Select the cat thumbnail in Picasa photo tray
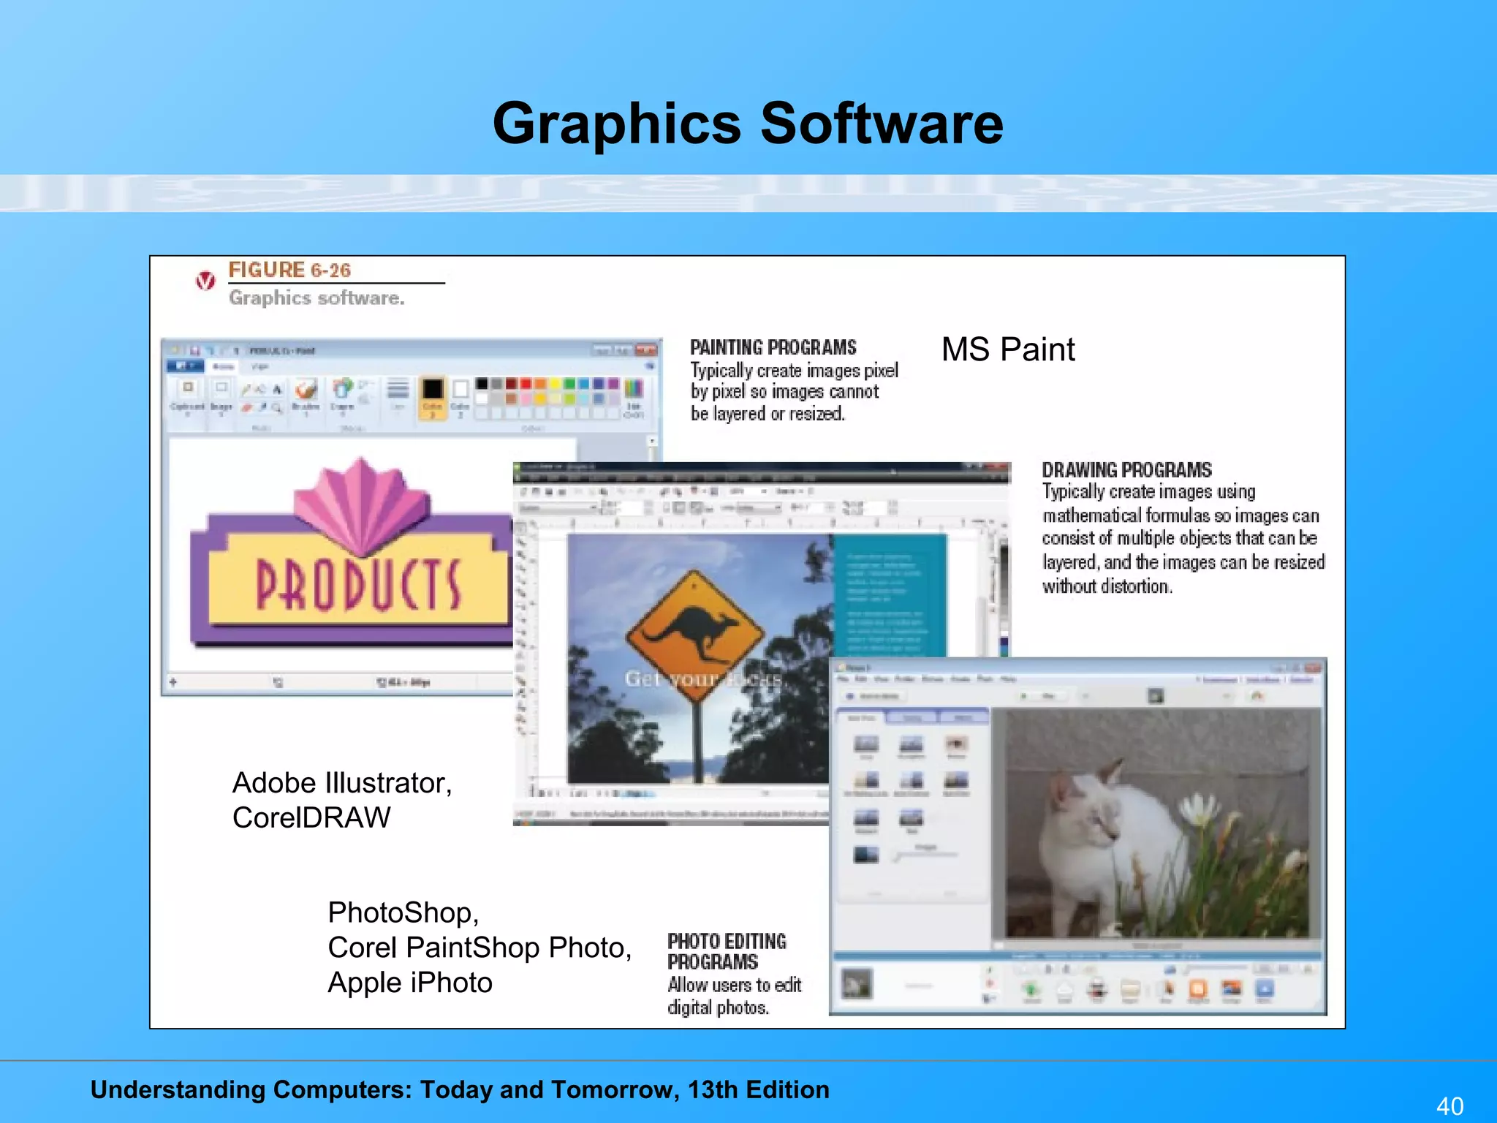 (857, 983)
